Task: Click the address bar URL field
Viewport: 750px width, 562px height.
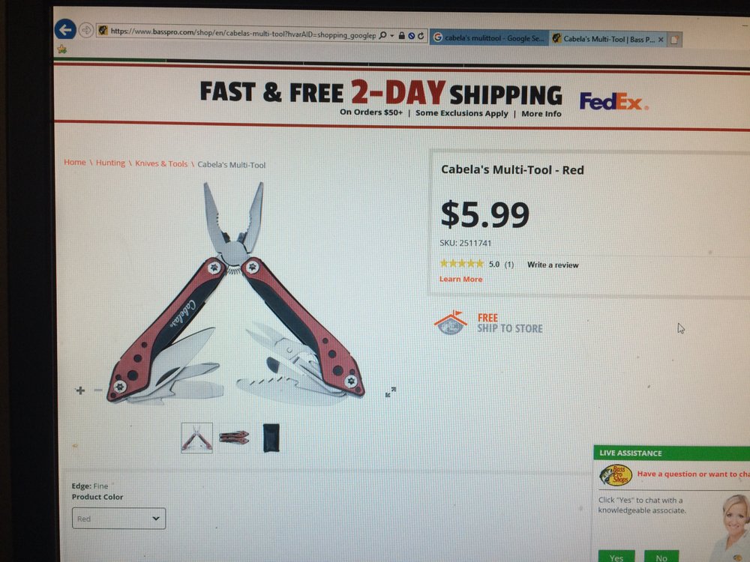Action: point(243,34)
